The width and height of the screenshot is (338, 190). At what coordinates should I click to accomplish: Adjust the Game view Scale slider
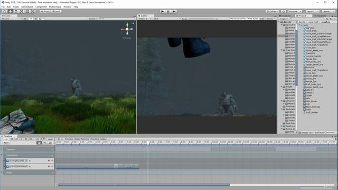click(x=202, y=19)
